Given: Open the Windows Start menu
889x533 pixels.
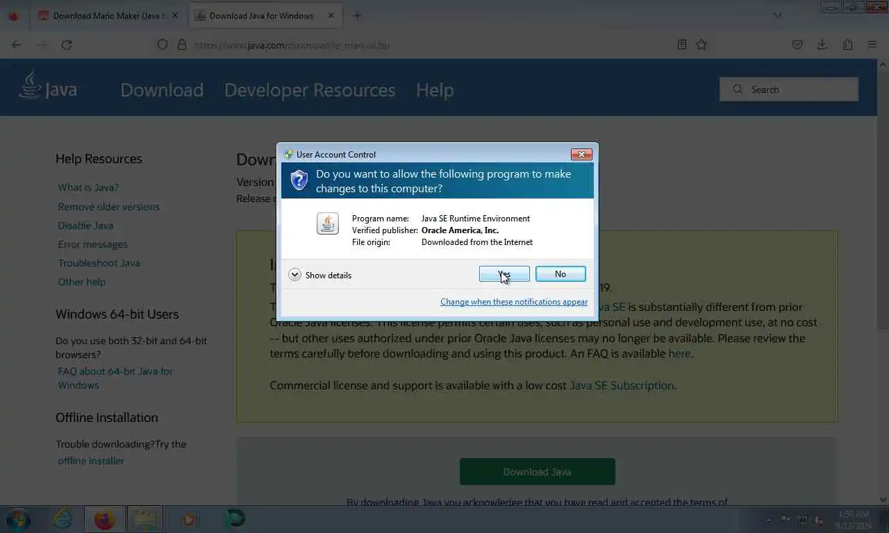Looking at the screenshot, I should (x=18, y=519).
